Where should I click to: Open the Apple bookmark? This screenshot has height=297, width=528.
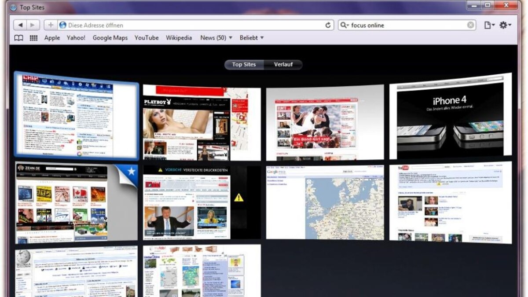tap(52, 38)
